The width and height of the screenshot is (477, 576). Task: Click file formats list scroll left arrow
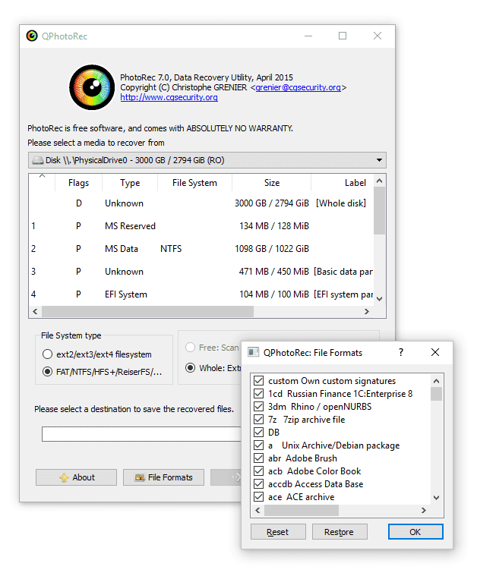257,510
